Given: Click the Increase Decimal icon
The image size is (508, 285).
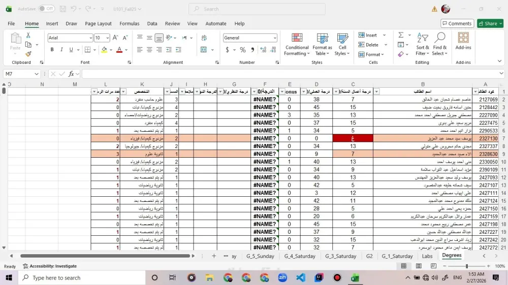Looking at the screenshot, I should [x=263, y=50].
